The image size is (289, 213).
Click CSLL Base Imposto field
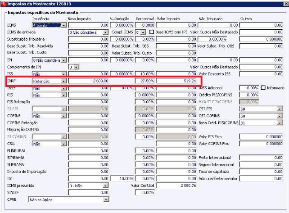click(89, 144)
